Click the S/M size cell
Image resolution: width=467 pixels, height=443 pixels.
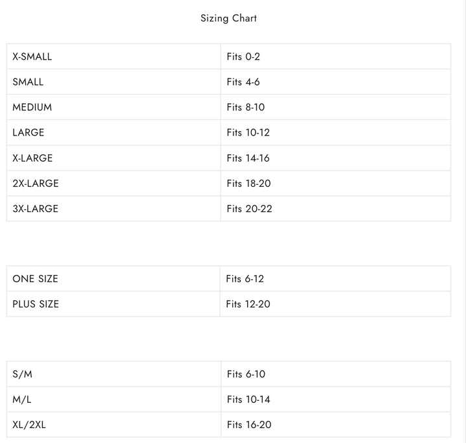tap(114, 374)
